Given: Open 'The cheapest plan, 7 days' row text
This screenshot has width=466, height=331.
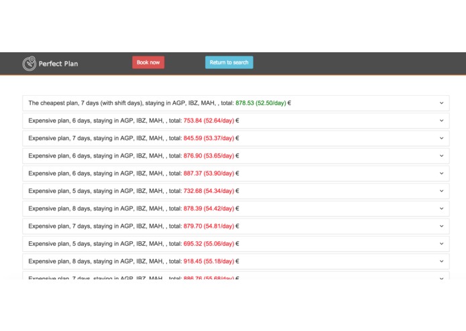Looking at the screenshot, I should [x=63, y=103].
